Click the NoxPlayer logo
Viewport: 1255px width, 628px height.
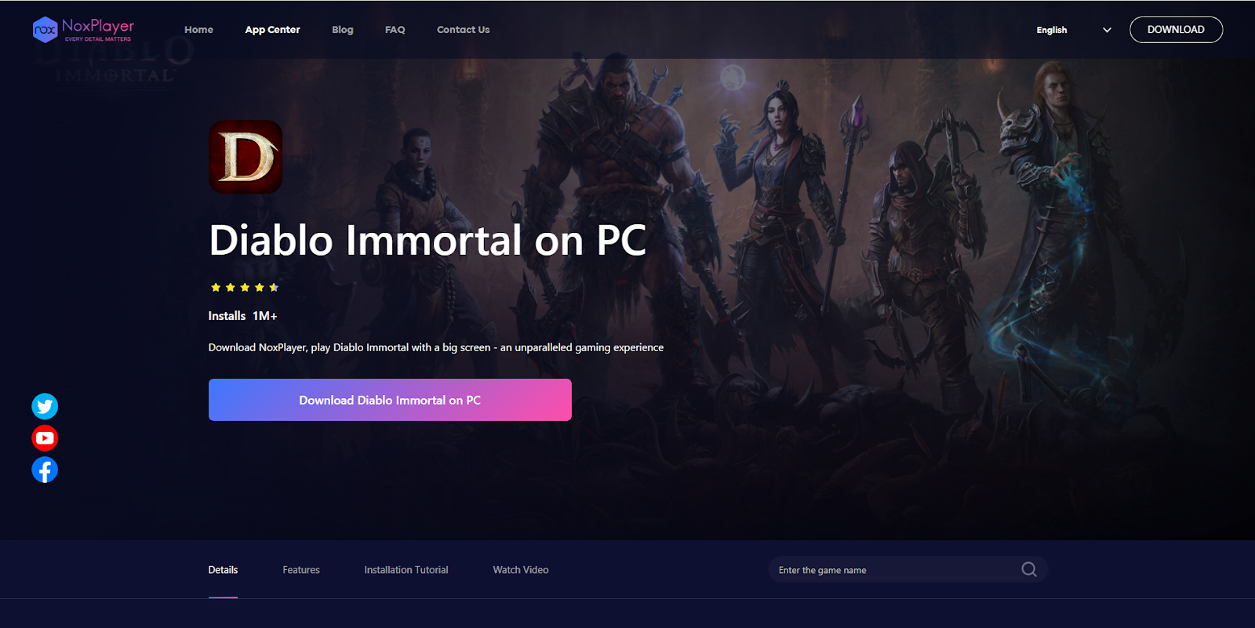point(83,30)
